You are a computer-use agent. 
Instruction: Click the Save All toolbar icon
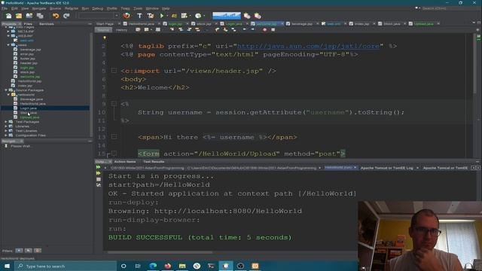[x=40, y=16]
